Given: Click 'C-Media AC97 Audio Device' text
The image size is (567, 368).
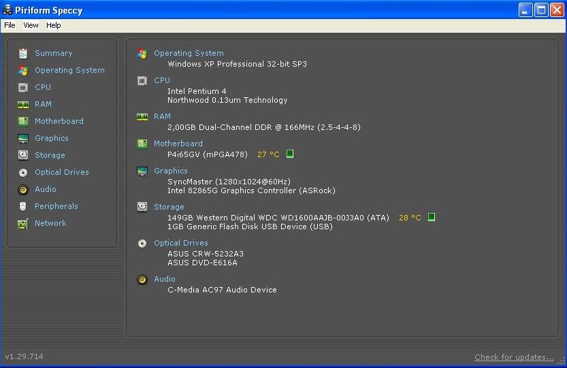Looking at the screenshot, I should point(222,290).
